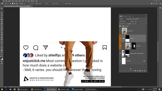Switch to the Channels tab
This screenshot has height=91, width=162.
click(x=125, y=16)
